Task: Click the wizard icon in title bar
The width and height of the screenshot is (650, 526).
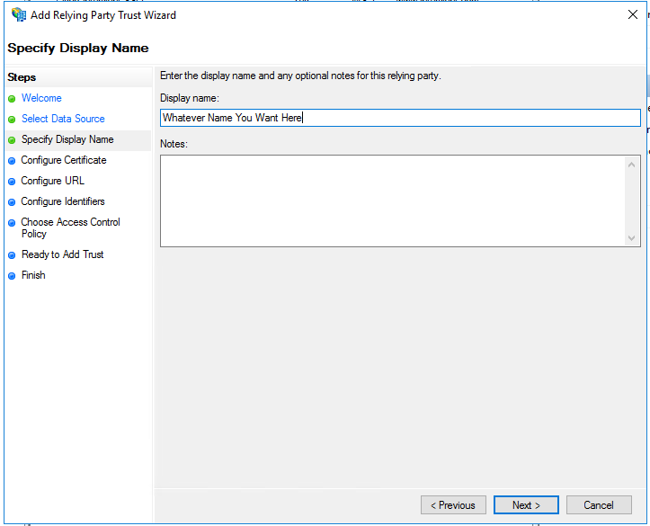Action: [19, 15]
